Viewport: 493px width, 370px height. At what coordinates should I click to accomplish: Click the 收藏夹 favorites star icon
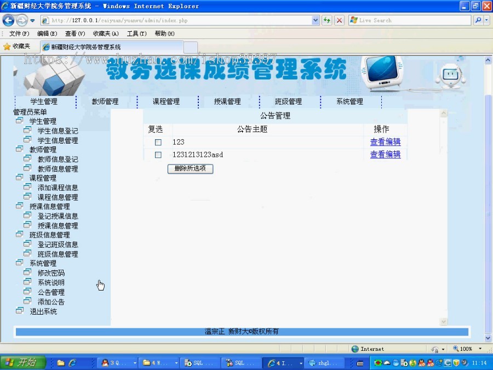coord(7,47)
